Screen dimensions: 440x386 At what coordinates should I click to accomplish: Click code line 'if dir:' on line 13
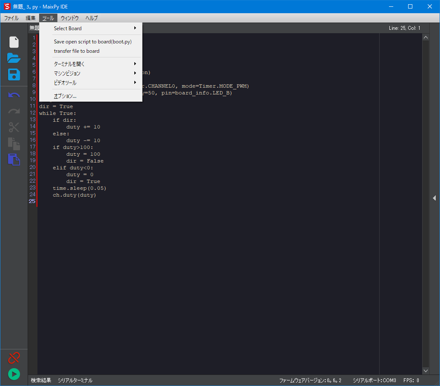[64, 120]
